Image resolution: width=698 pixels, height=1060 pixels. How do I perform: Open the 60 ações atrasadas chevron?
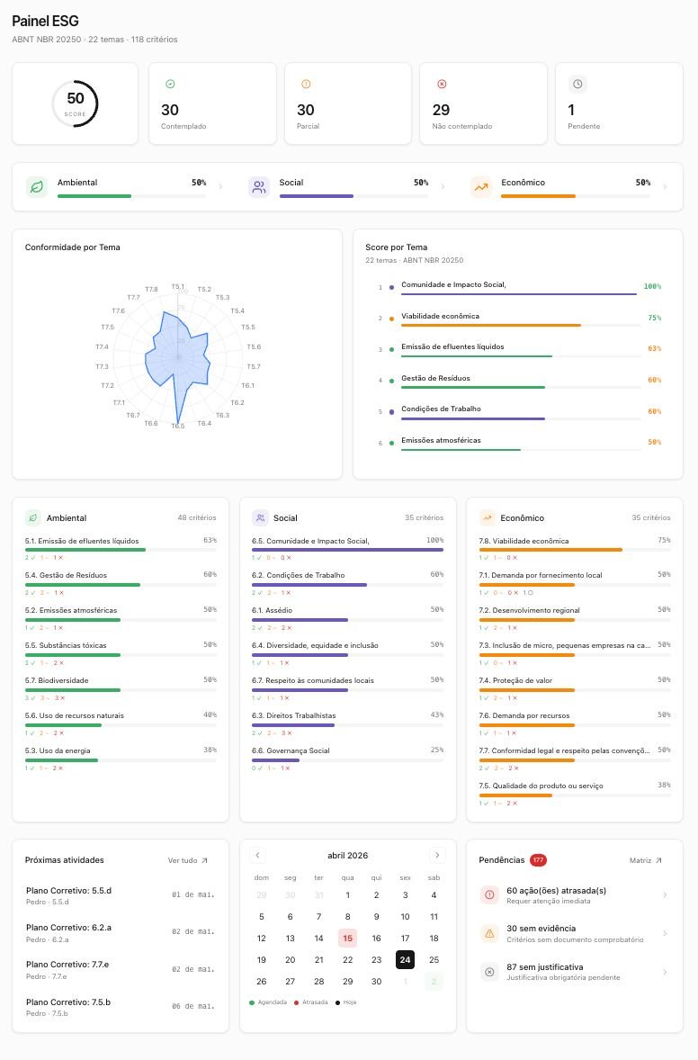click(x=665, y=894)
